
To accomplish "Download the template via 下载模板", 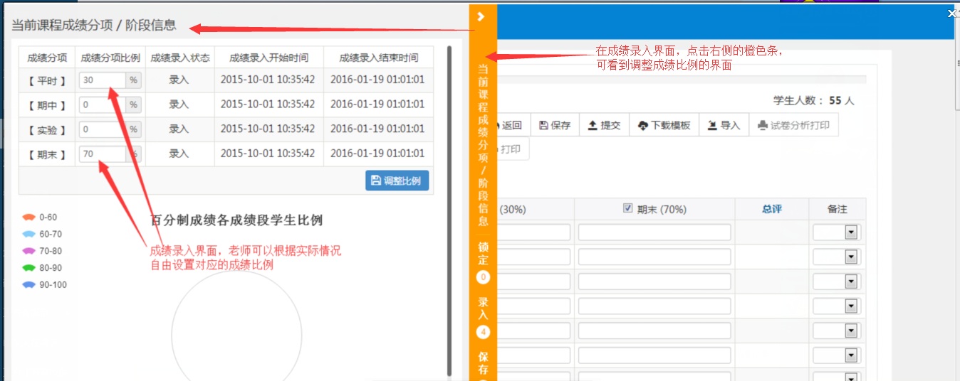I will pos(664,125).
